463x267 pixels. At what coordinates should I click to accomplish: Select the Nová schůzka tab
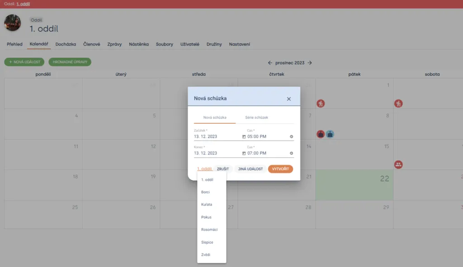pyautogui.click(x=215, y=117)
